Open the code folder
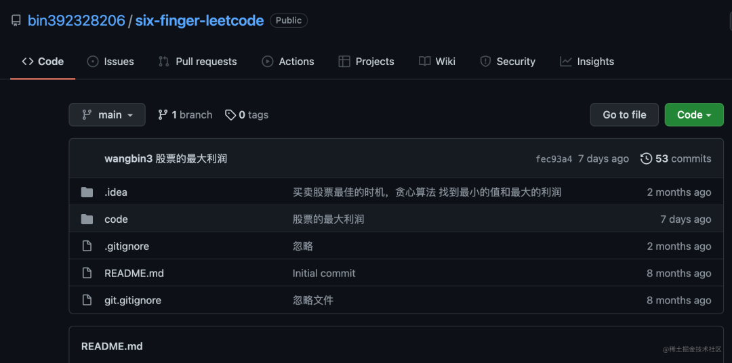The height and width of the screenshot is (363, 732). (x=117, y=219)
